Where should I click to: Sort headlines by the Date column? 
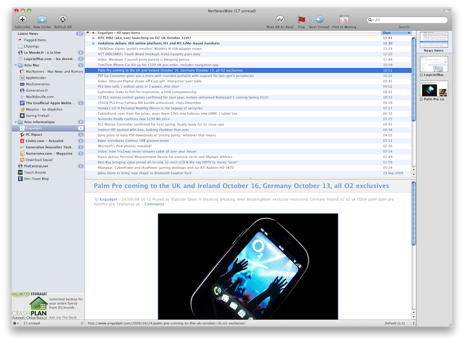[396, 33]
